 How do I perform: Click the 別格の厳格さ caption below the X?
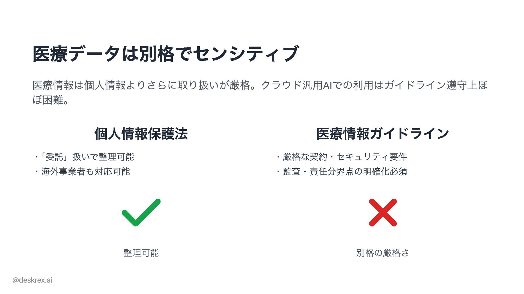[383, 253]
